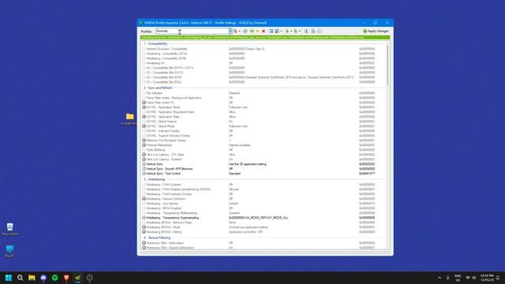Click the export profiles icon
This screenshot has height=284, width=505.
coord(287,32)
